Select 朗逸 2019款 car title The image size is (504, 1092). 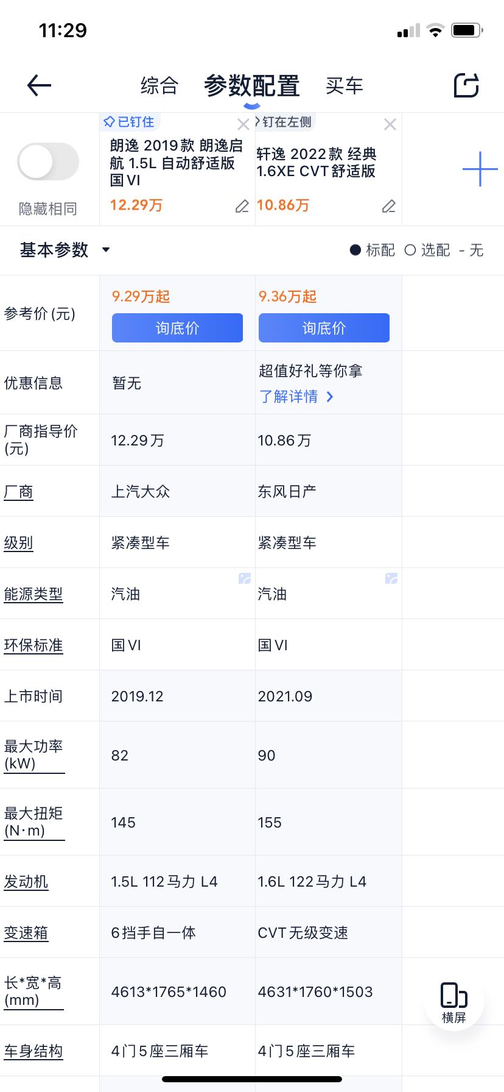[177, 163]
